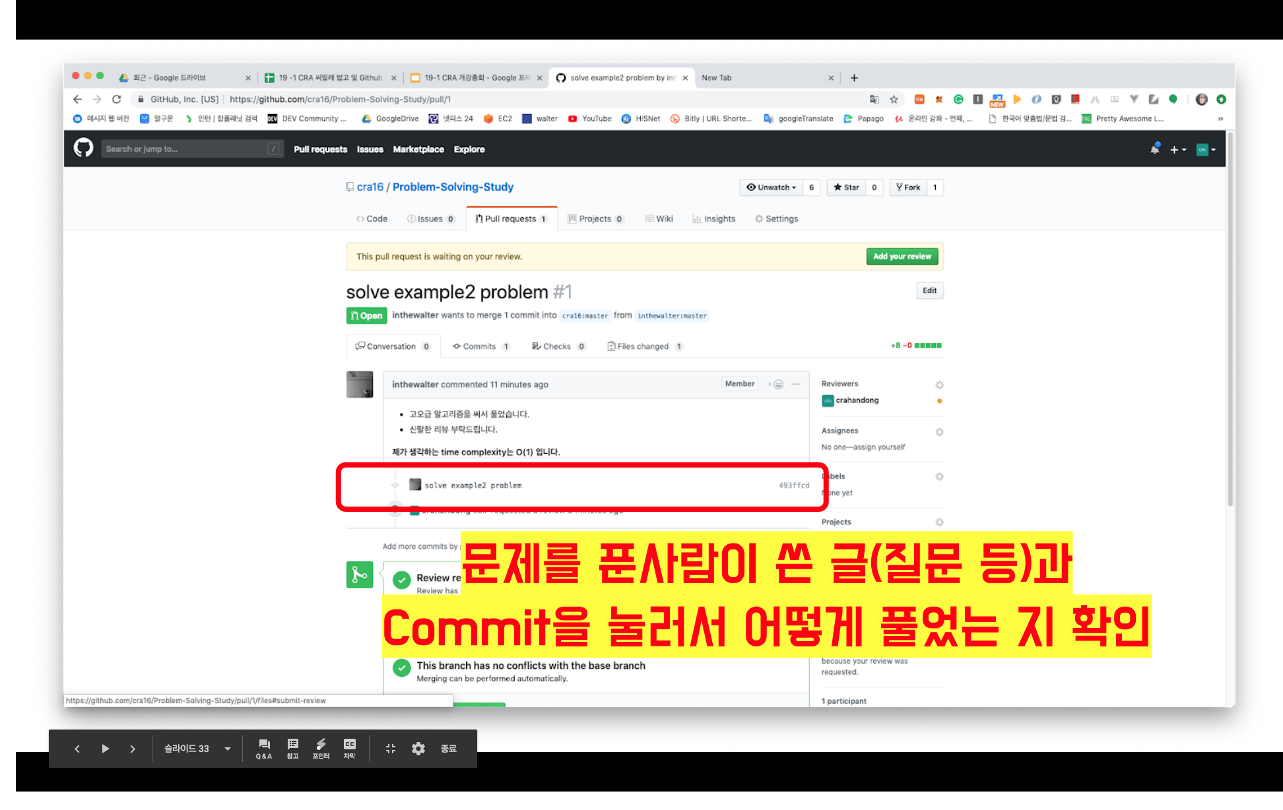Click the Reviewers gear icon

(939, 385)
